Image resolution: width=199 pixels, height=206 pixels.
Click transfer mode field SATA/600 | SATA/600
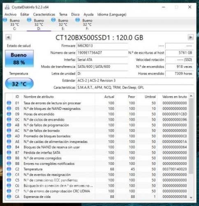pos(102,67)
